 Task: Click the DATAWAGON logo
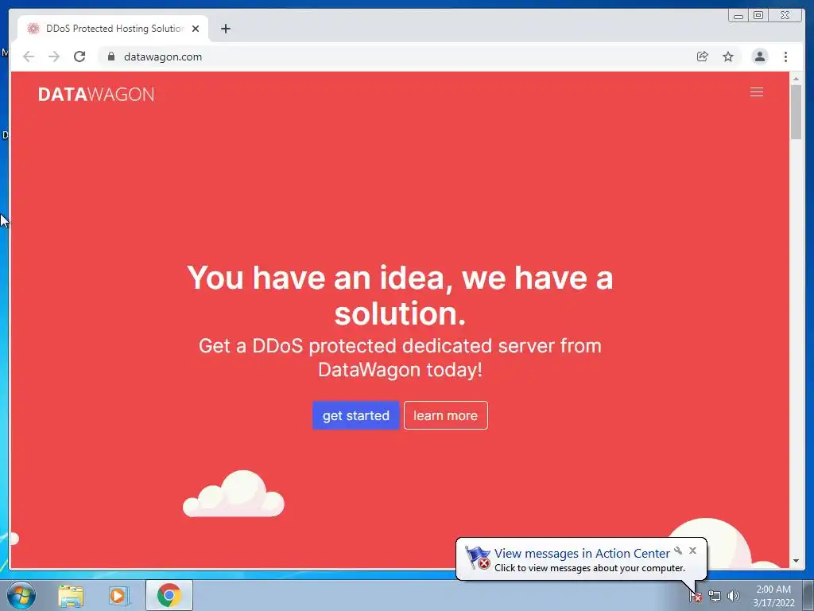[x=96, y=94]
